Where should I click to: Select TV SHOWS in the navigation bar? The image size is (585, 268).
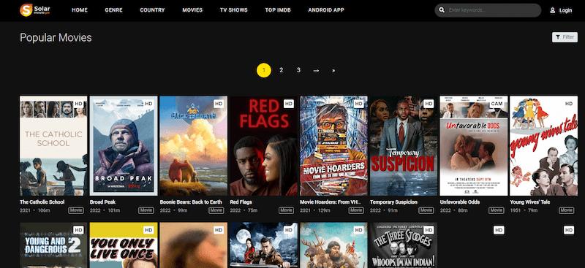click(x=234, y=10)
